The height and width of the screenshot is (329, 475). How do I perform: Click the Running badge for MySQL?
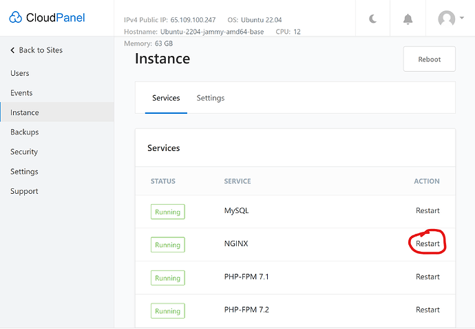point(168,212)
